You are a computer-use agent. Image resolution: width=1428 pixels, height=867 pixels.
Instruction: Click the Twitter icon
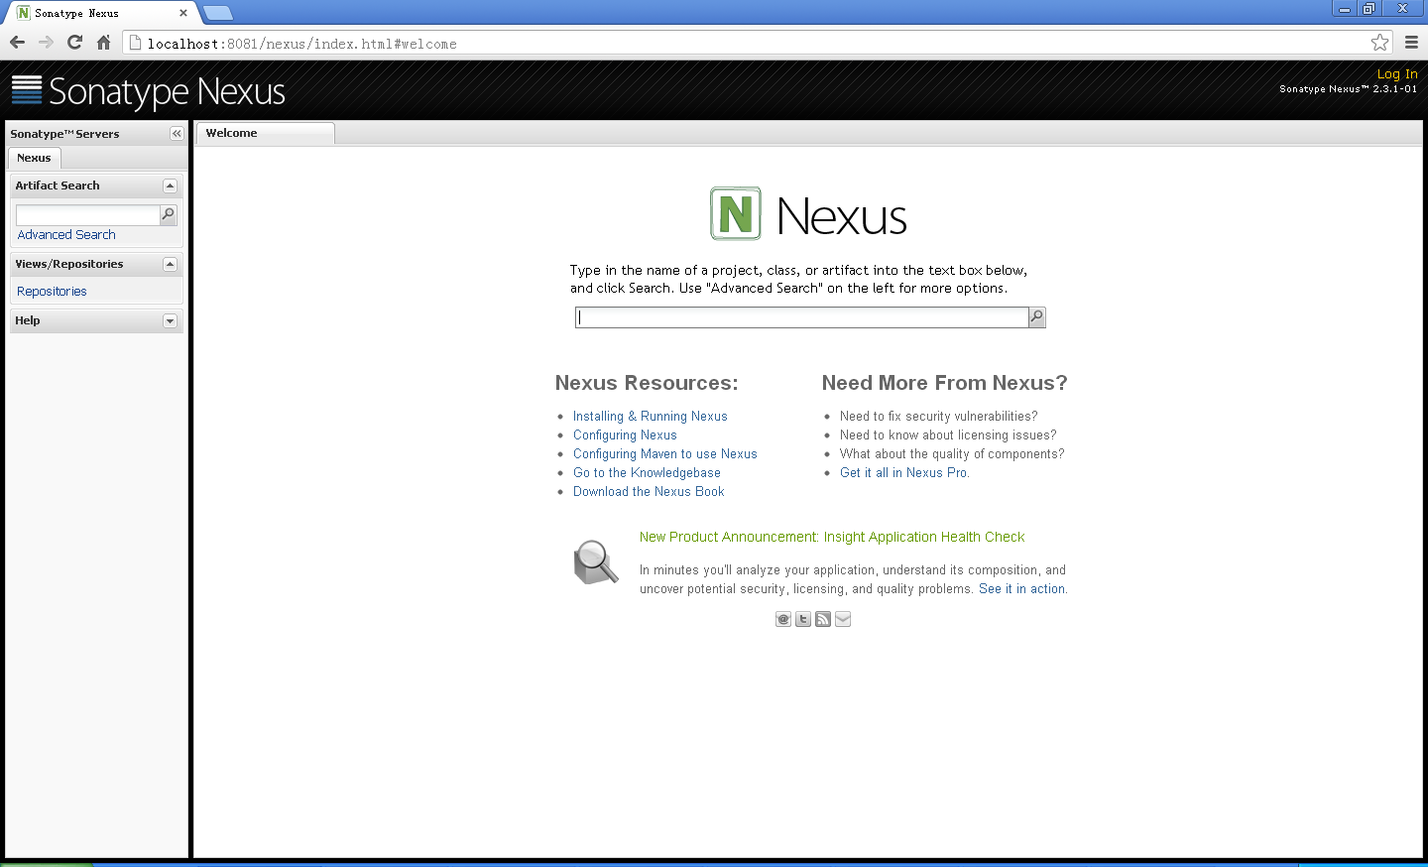point(803,619)
